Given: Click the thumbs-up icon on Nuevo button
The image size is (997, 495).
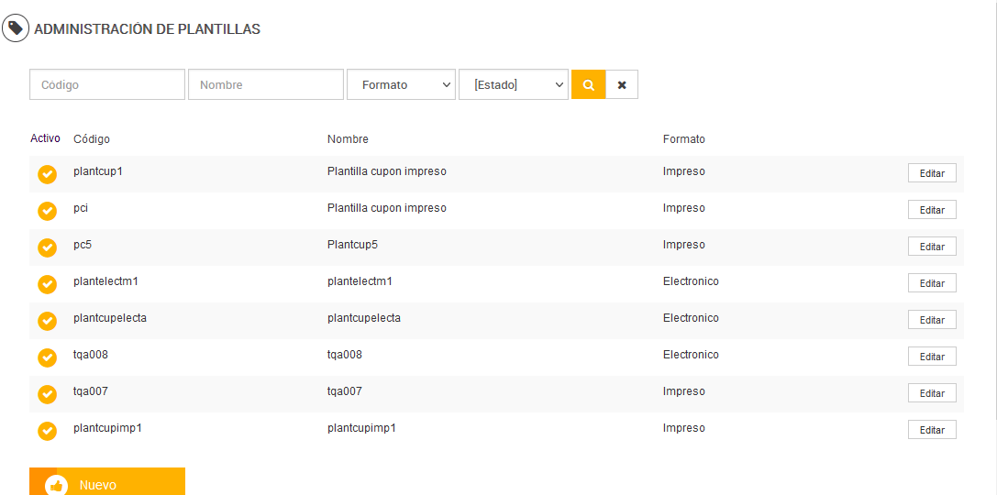Looking at the screenshot, I should click(x=57, y=485).
